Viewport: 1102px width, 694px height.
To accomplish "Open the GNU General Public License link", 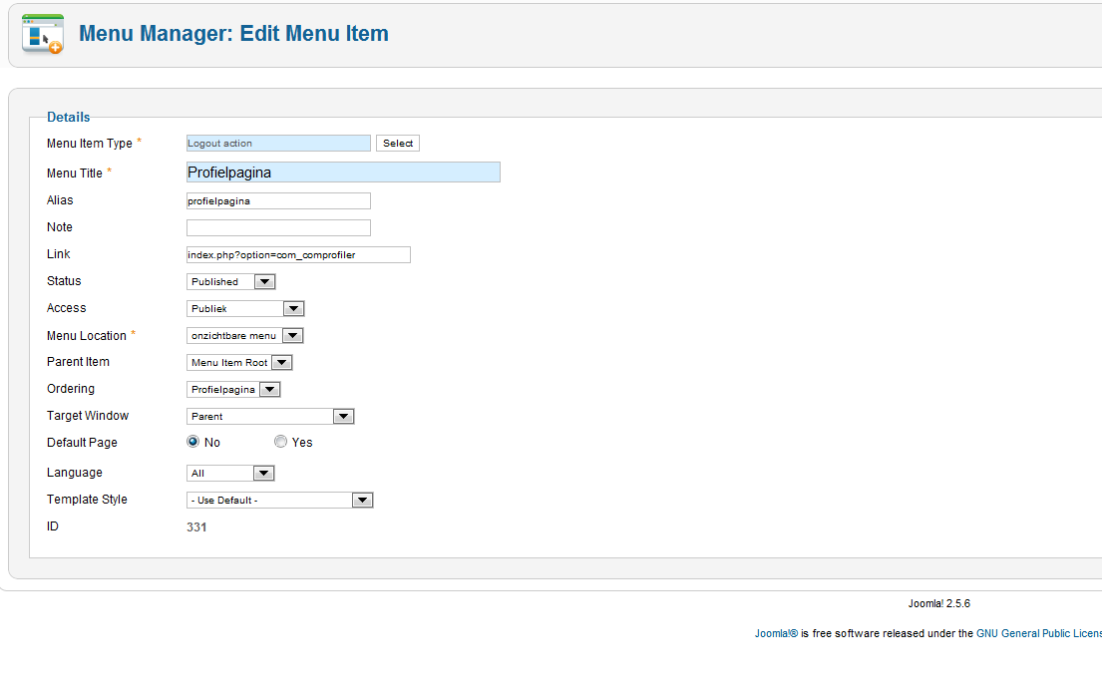I will pyautogui.click(x=1039, y=633).
